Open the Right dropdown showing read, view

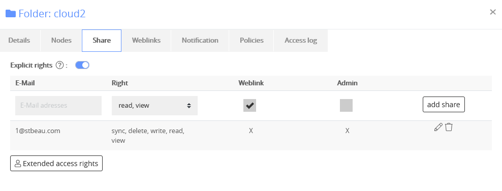point(154,106)
